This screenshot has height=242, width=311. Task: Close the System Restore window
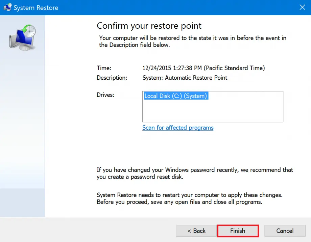[302, 7]
